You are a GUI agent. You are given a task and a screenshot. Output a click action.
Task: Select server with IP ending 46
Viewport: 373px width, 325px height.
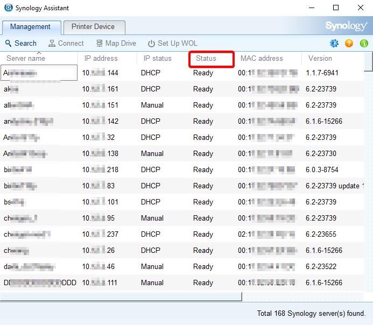click(x=182, y=266)
